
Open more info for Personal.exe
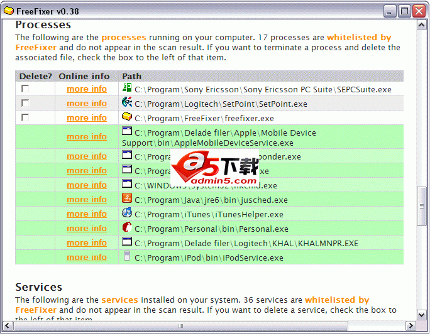coord(87,229)
